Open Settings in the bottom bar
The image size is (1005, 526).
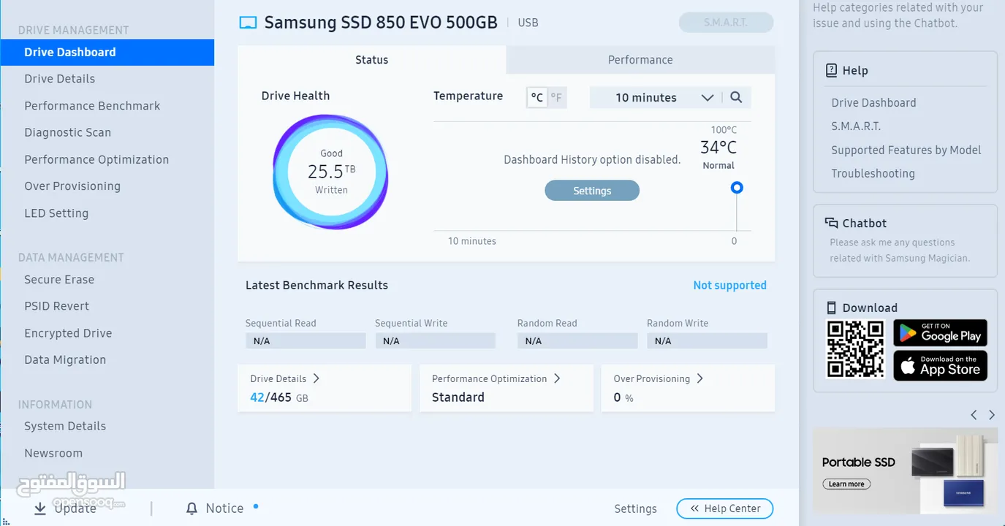click(635, 508)
